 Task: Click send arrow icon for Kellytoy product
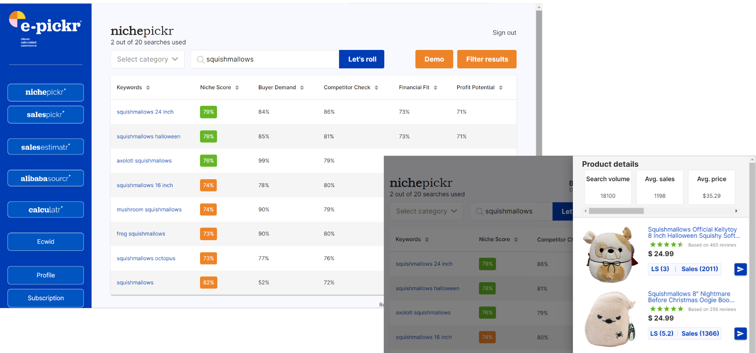[x=741, y=269]
